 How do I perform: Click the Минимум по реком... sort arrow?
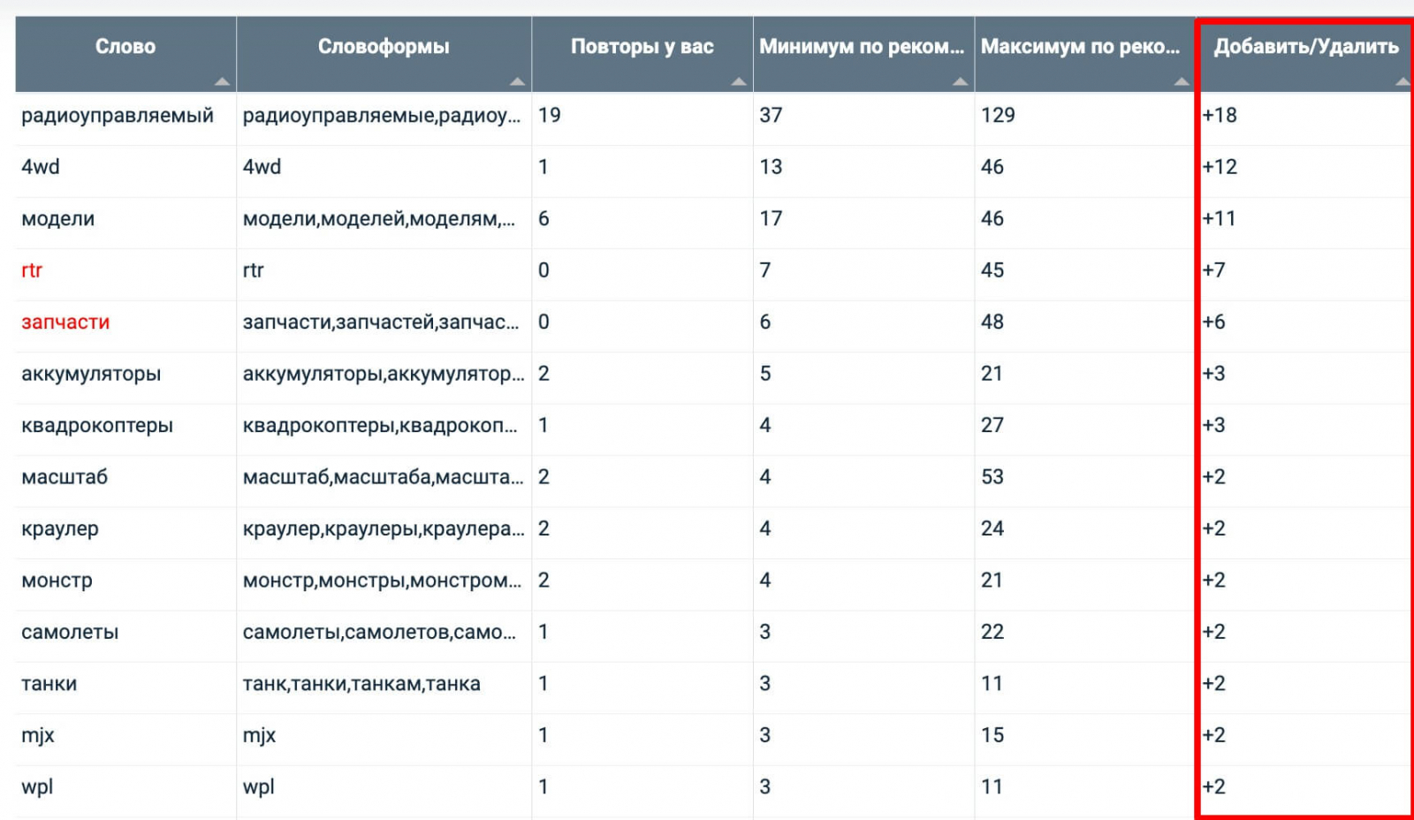click(x=960, y=81)
